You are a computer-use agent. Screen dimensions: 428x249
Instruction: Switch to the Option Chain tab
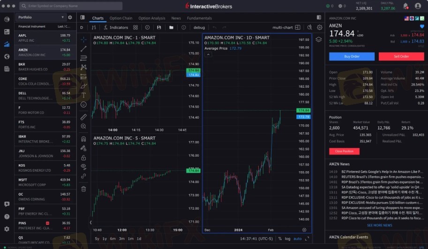(x=121, y=18)
